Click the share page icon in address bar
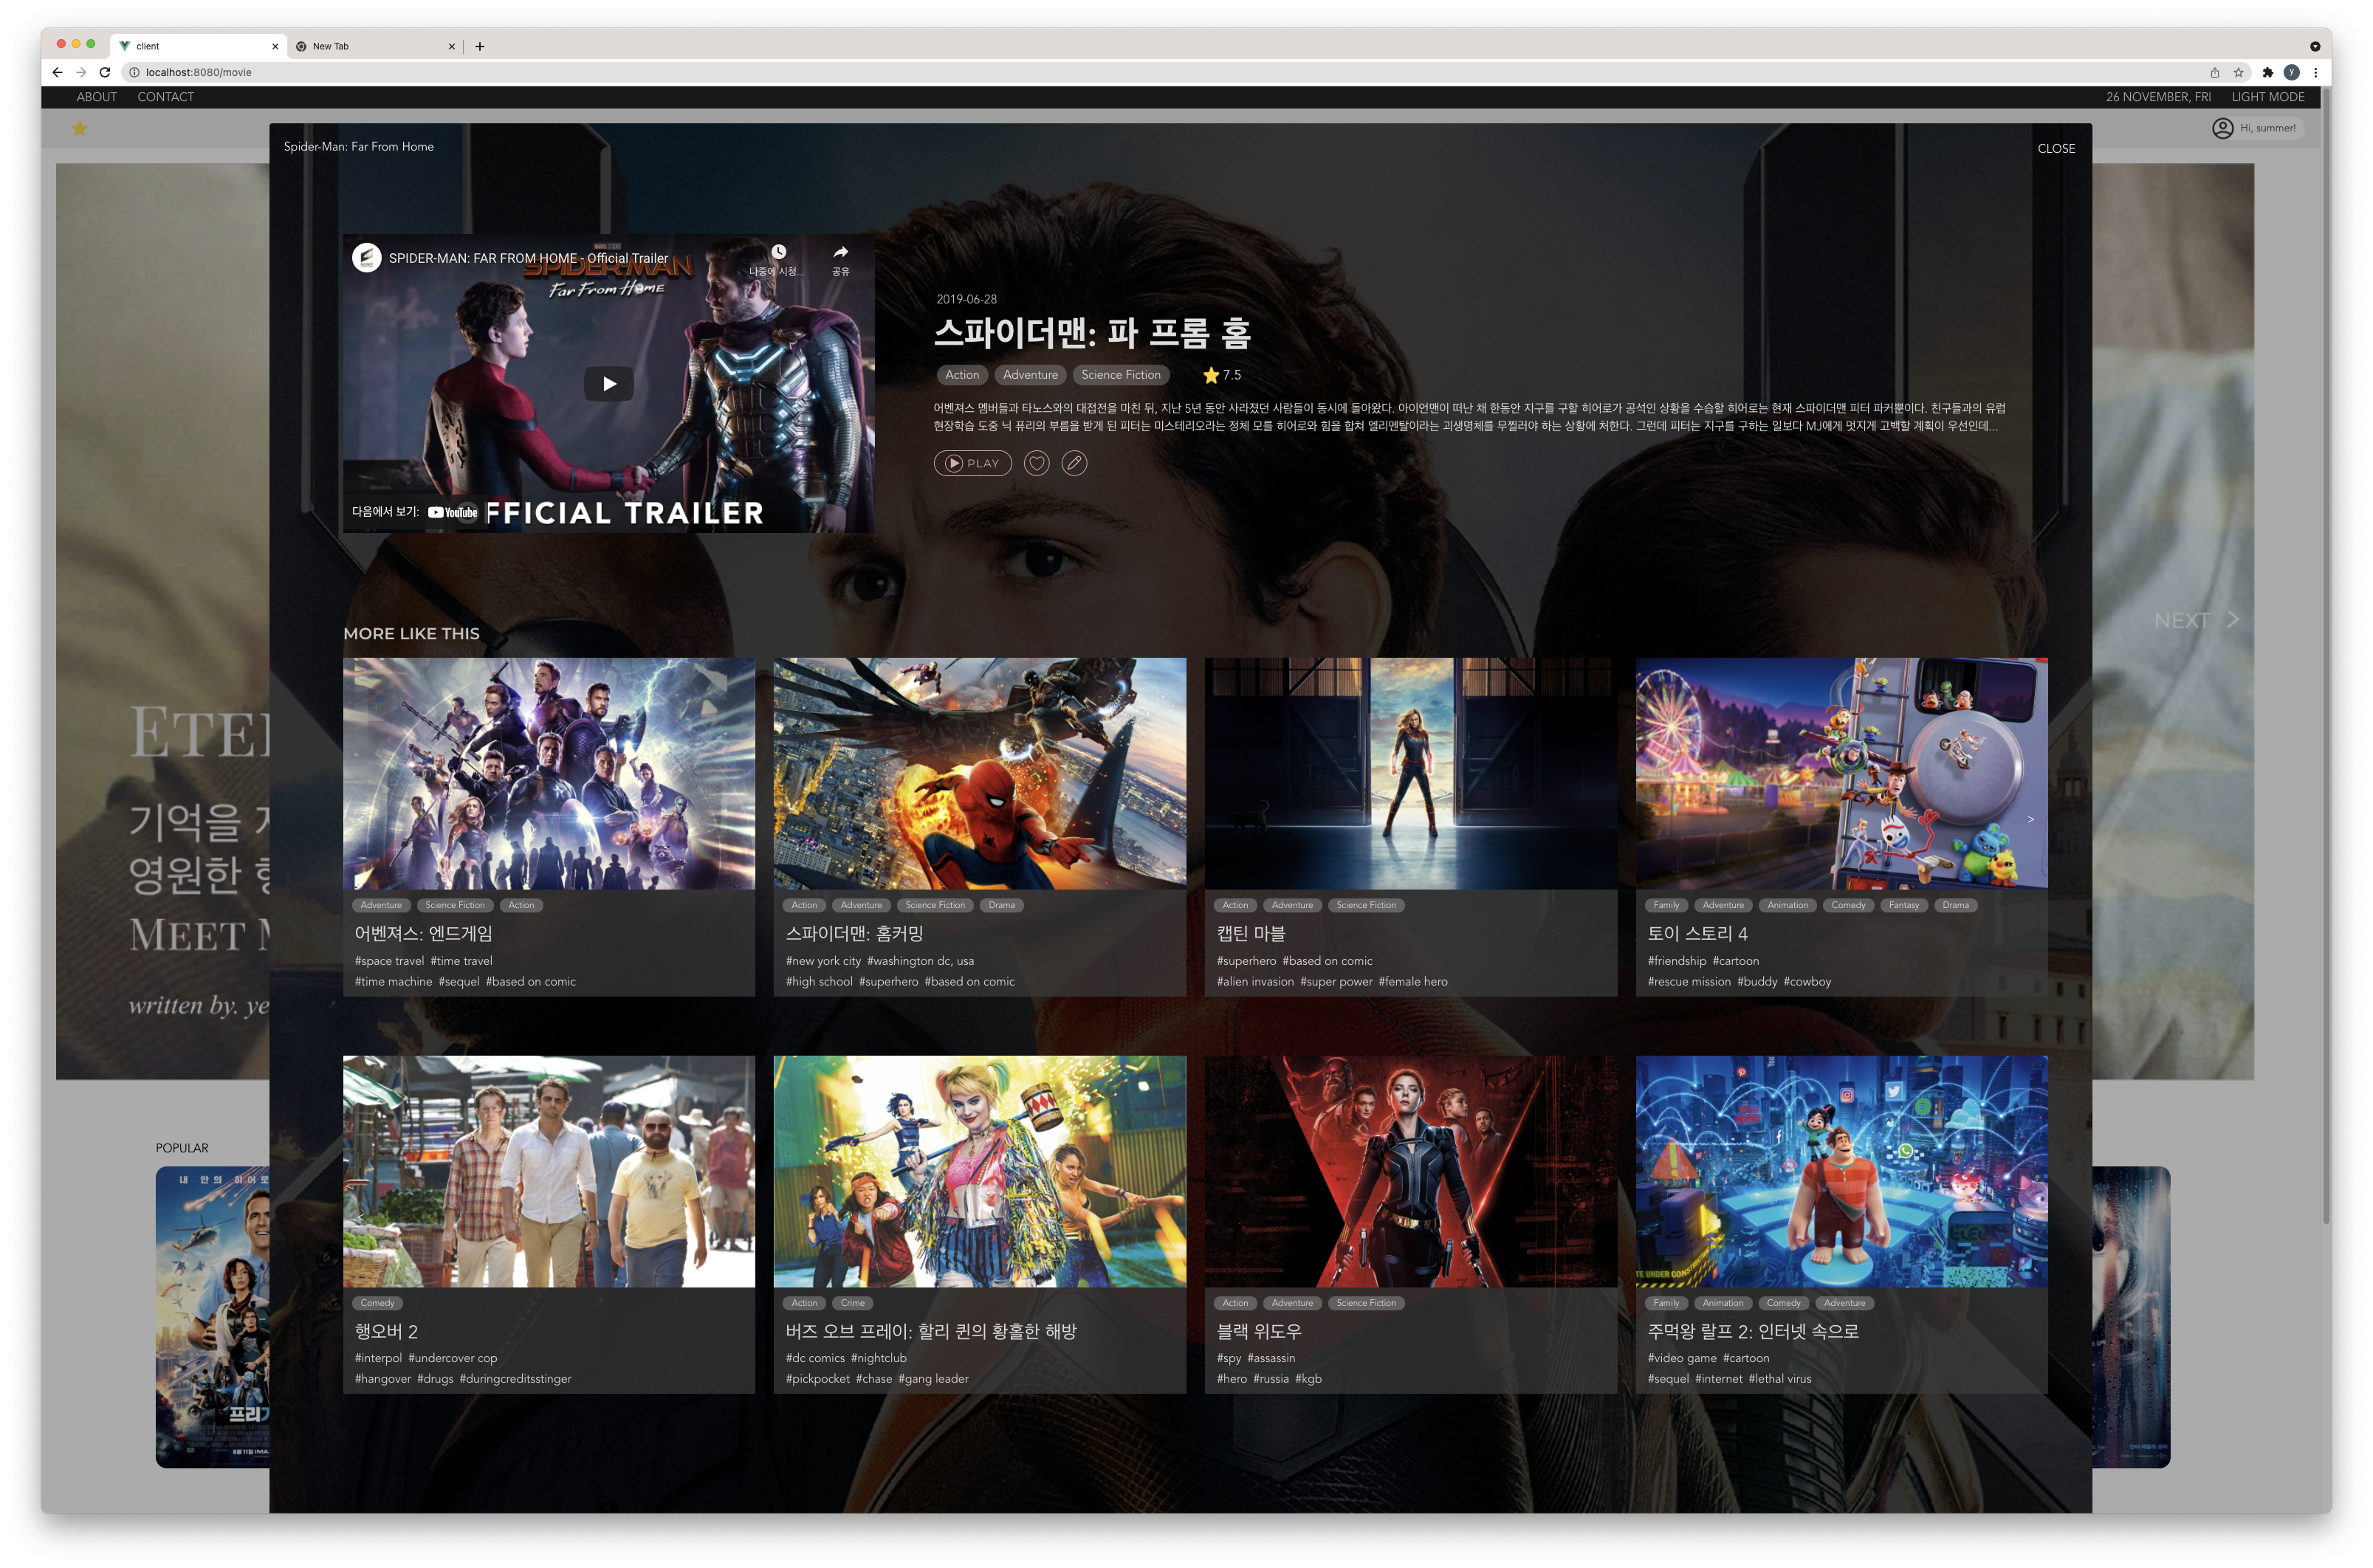Image resolution: width=2373 pixels, height=1568 pixels. [x=2214, y=72]
